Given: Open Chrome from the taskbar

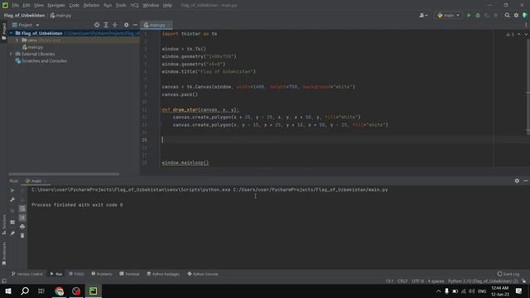Looking at the screenshot, I should click(59, 291).
